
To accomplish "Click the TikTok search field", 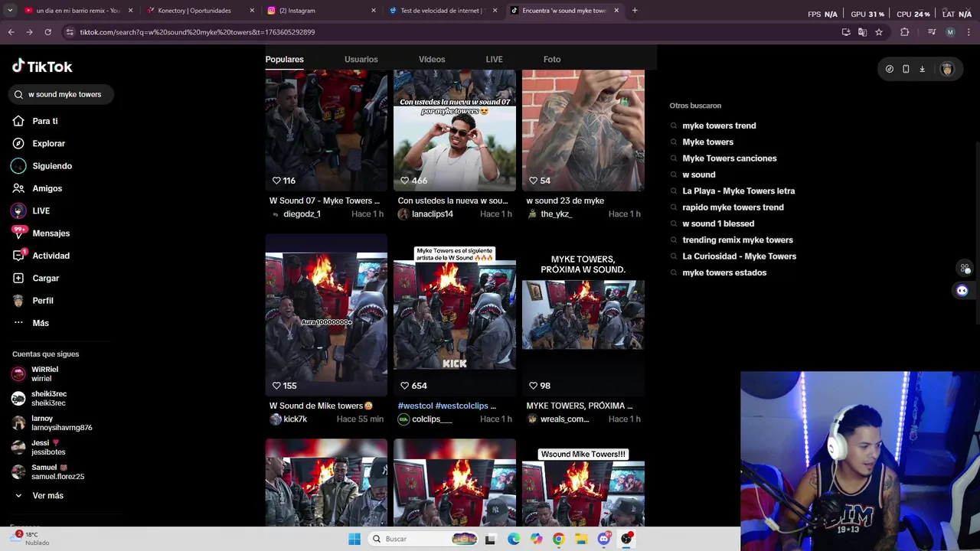I will [x=61, y=94].
